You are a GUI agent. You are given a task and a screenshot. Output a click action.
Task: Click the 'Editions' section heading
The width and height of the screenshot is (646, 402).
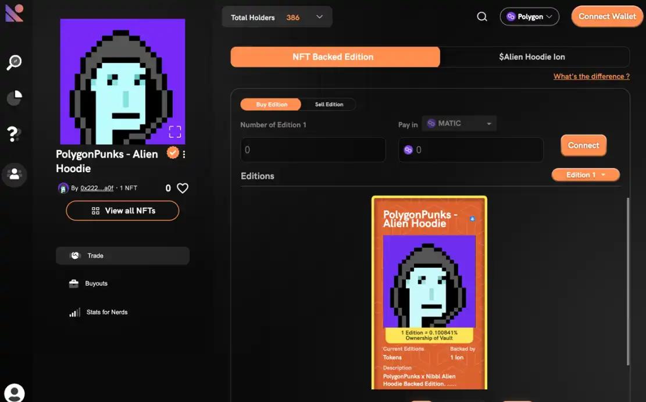click(x=258, y=176)
